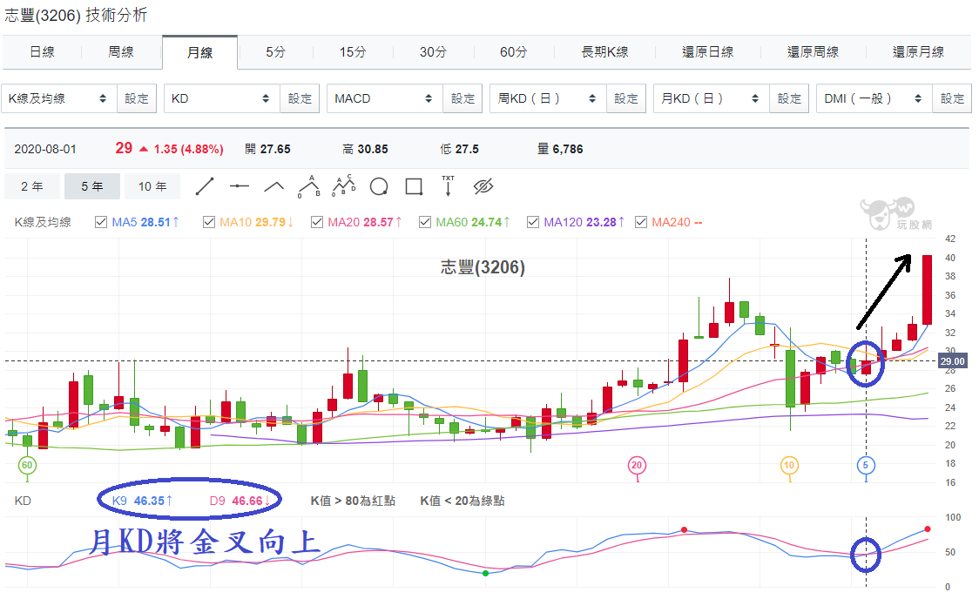Select the horizontal line drawing tool

coord(240,186)
